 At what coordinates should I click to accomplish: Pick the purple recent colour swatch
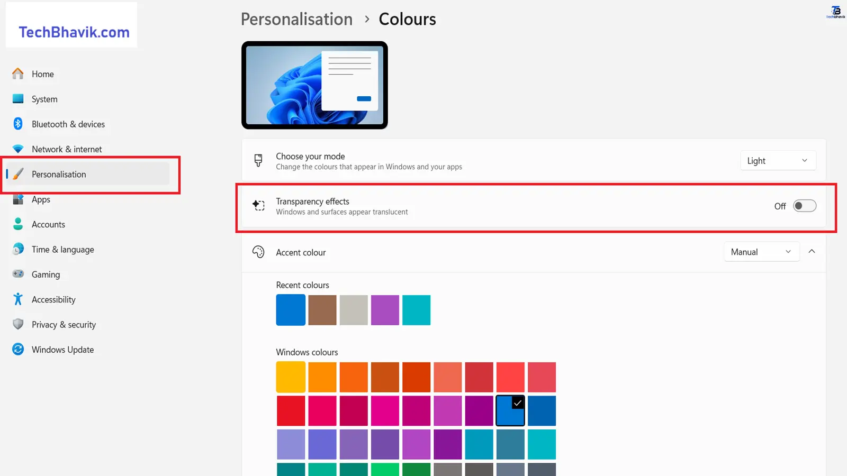[385, 310]
